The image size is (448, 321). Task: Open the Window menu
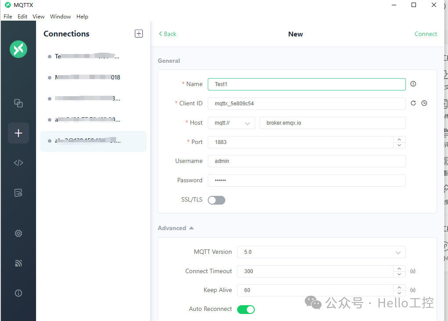click(x=60, y=16)
